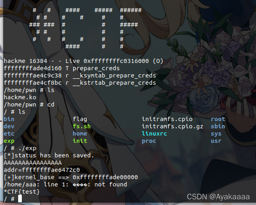Image resolution: width=256 pixels, height=205 pixels.
Task: Click the 'CSDN @Ayakaaaa' watermark
Action: tap(218, 197)
